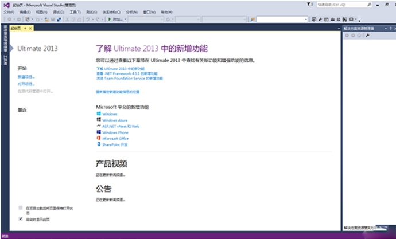Open the 编辑(E) menu
Image resolution: width=396 pixels, height=239 pixels.
[x=25, y=12]
